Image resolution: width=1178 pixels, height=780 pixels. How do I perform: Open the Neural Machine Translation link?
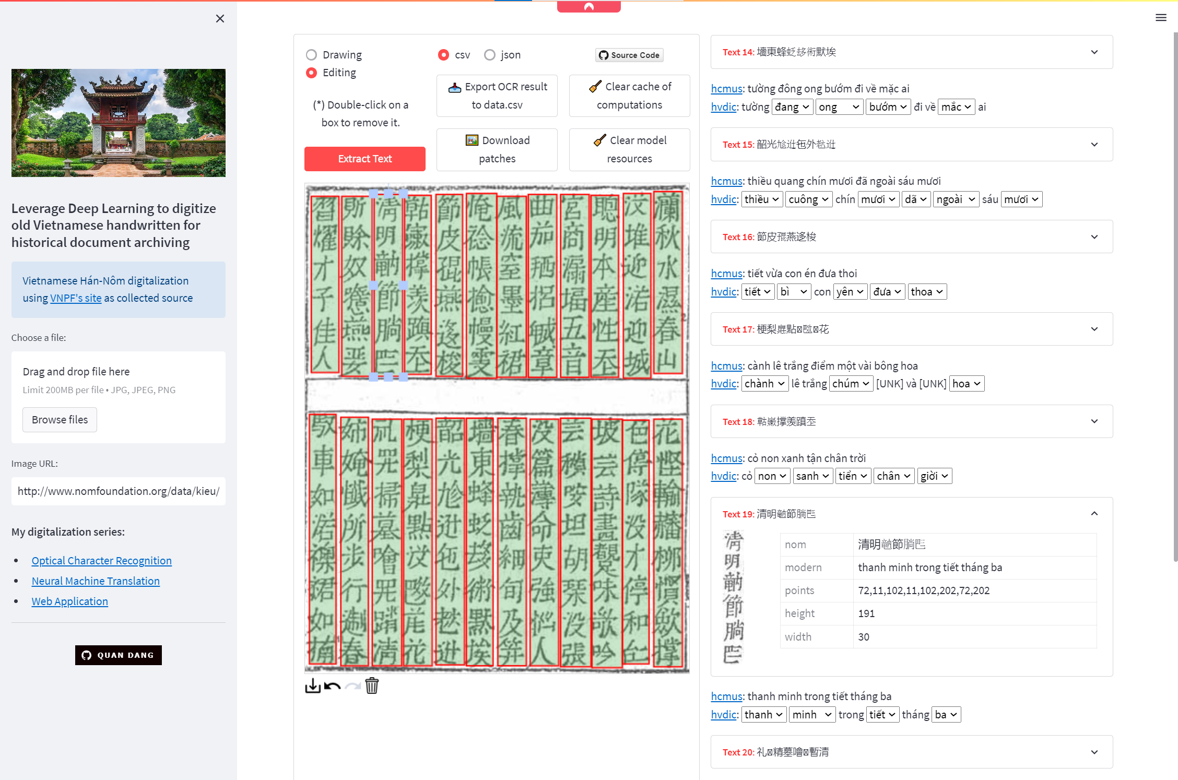pyautogui.click(x=96, y=581)
